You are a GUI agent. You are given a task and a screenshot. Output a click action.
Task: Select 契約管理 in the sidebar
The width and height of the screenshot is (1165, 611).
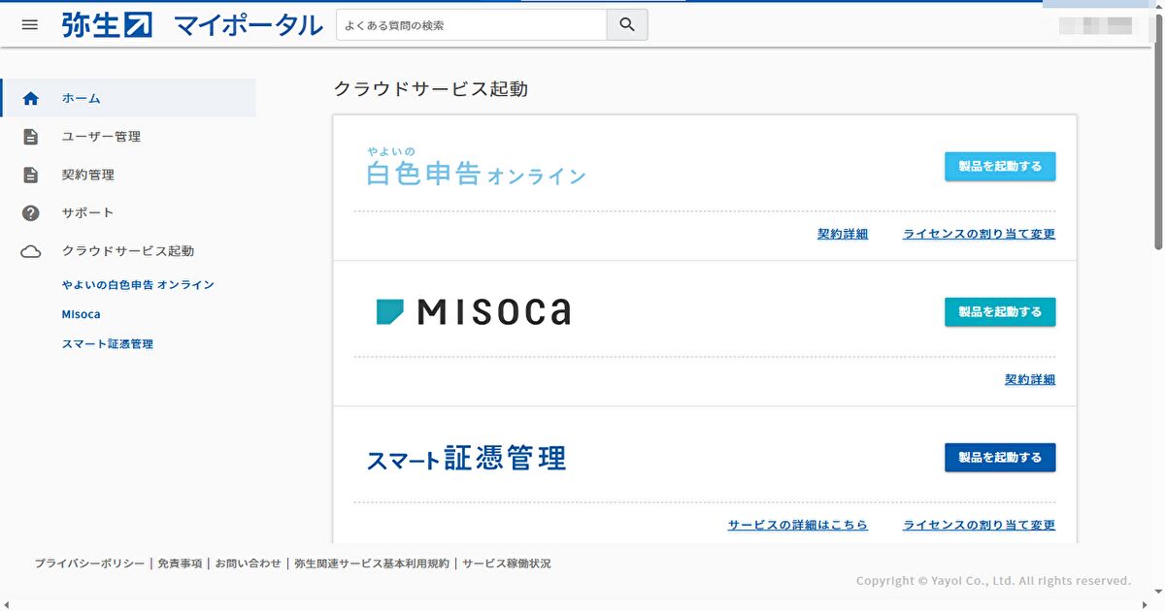tap(88, 176)
